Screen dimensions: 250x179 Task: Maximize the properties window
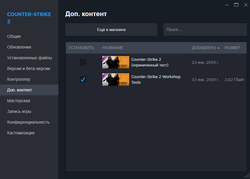pyautogui.click(x=236, y=5)
